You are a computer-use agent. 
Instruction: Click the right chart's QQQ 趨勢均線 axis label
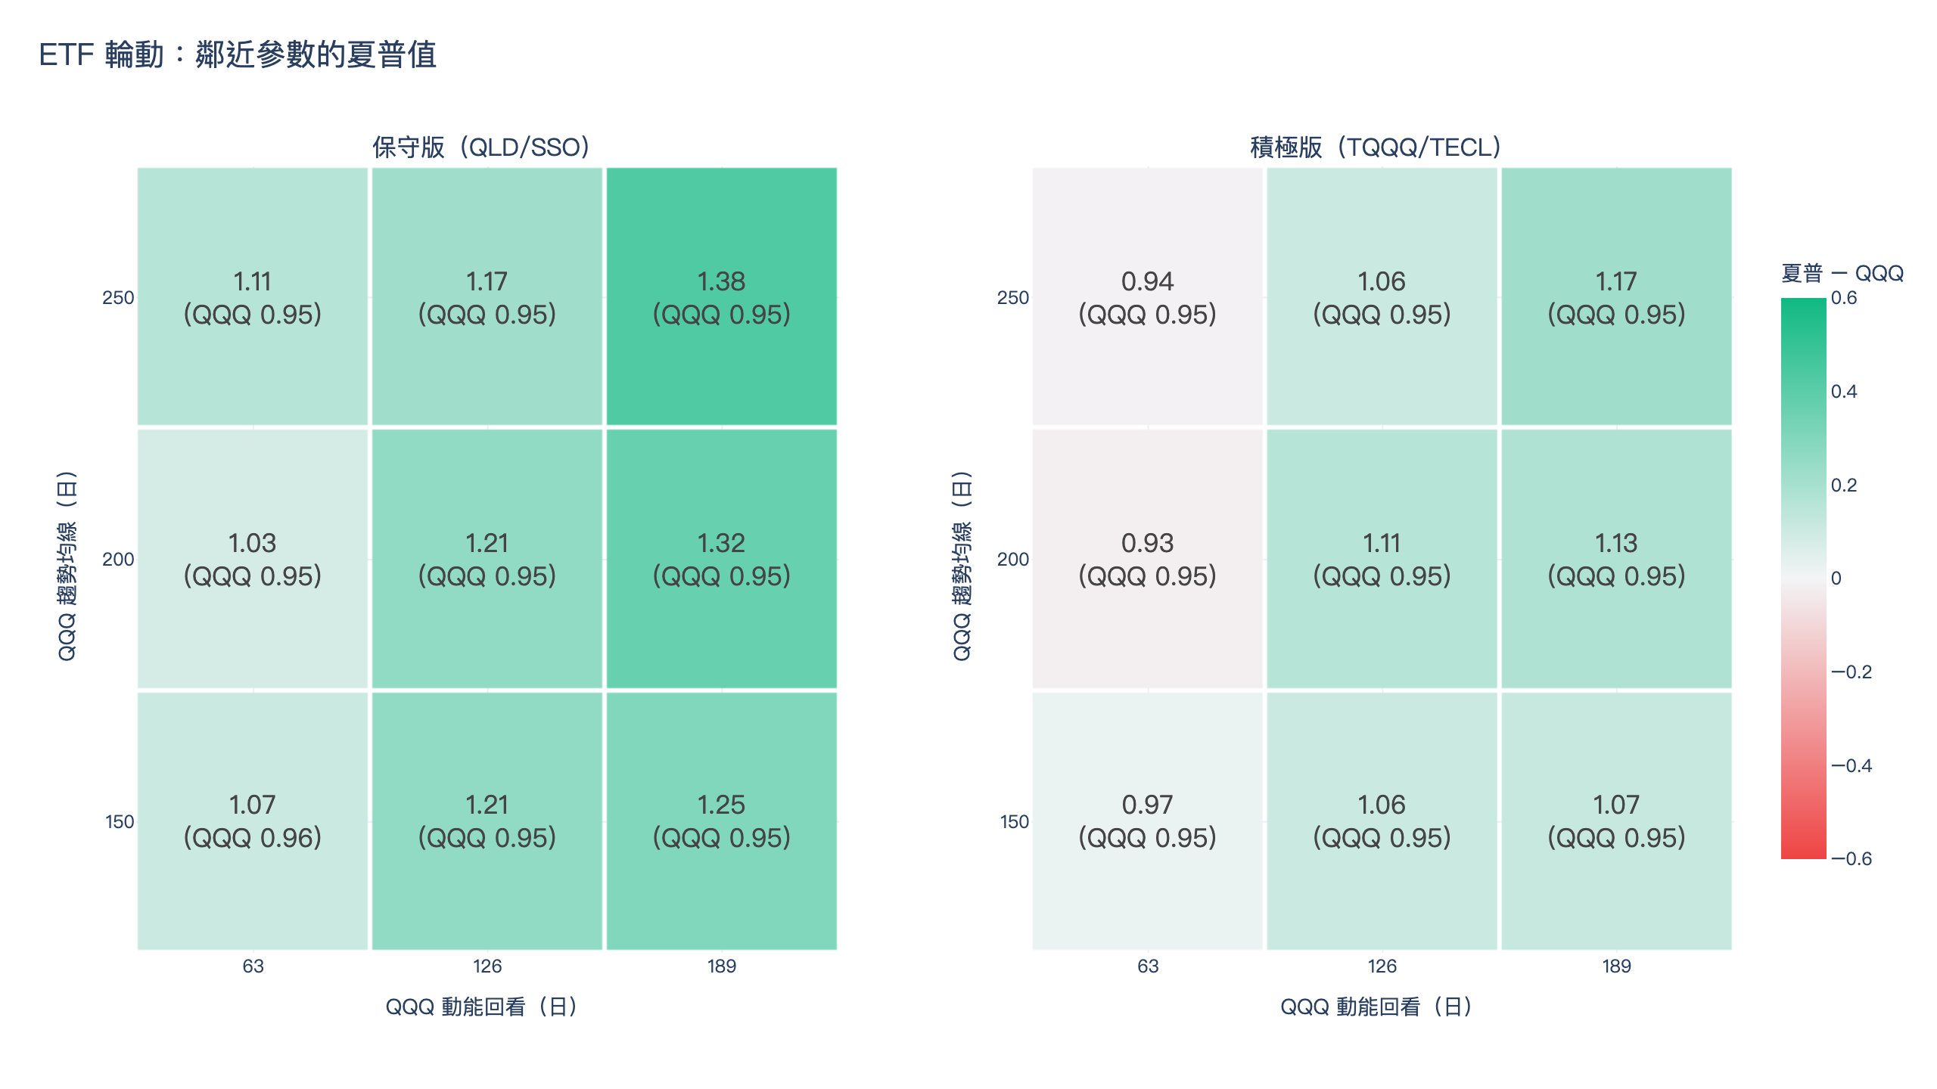tap(961, 565)
